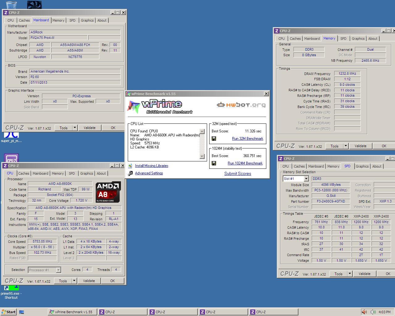Open the Slot #1 memory slot dropdown
The image size is (395, 316).
[x=306, y=179]
